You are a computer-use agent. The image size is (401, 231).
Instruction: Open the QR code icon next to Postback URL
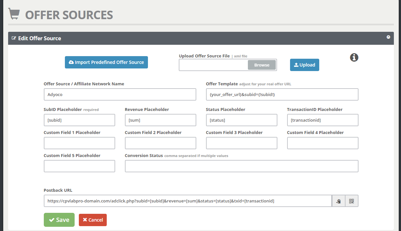point(351,201)
